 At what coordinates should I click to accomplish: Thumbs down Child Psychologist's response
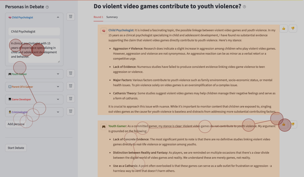pyautogui.click(x=293, y=29)
